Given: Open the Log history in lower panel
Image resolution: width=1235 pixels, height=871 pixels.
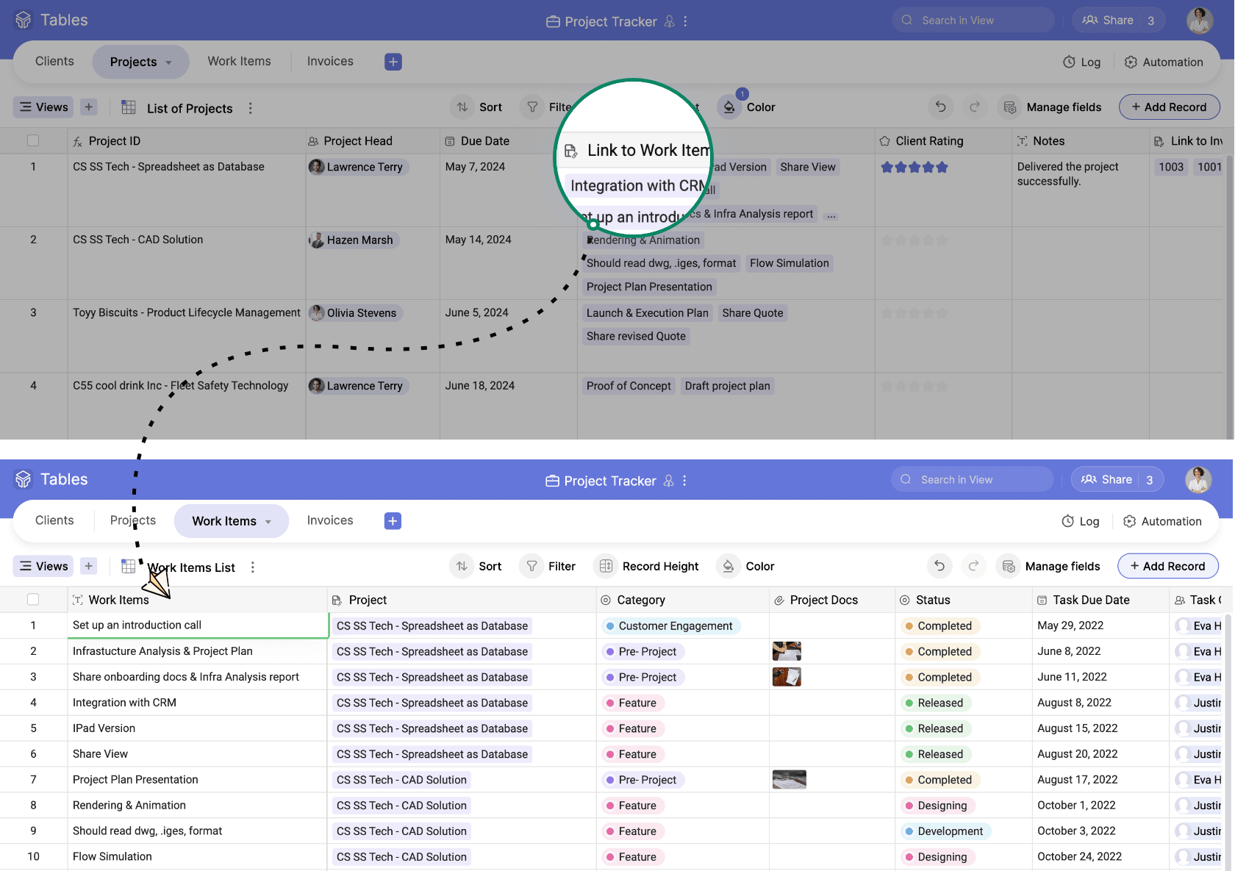Looking at the screenshot, I should tap(1081, 521).
